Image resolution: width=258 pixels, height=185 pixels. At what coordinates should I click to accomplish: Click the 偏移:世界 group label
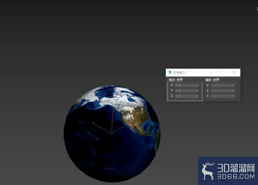pos(212,80)
